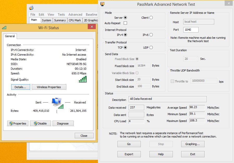Screen dimensions: 234x163
Task: Open Help for the Network Test
Action: [x=161, y=154]
